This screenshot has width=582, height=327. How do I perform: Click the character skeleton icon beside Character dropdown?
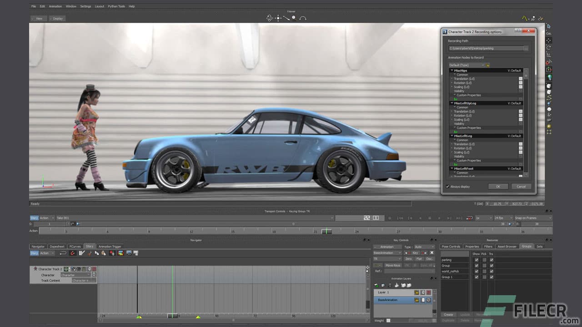tap(95, 275)
